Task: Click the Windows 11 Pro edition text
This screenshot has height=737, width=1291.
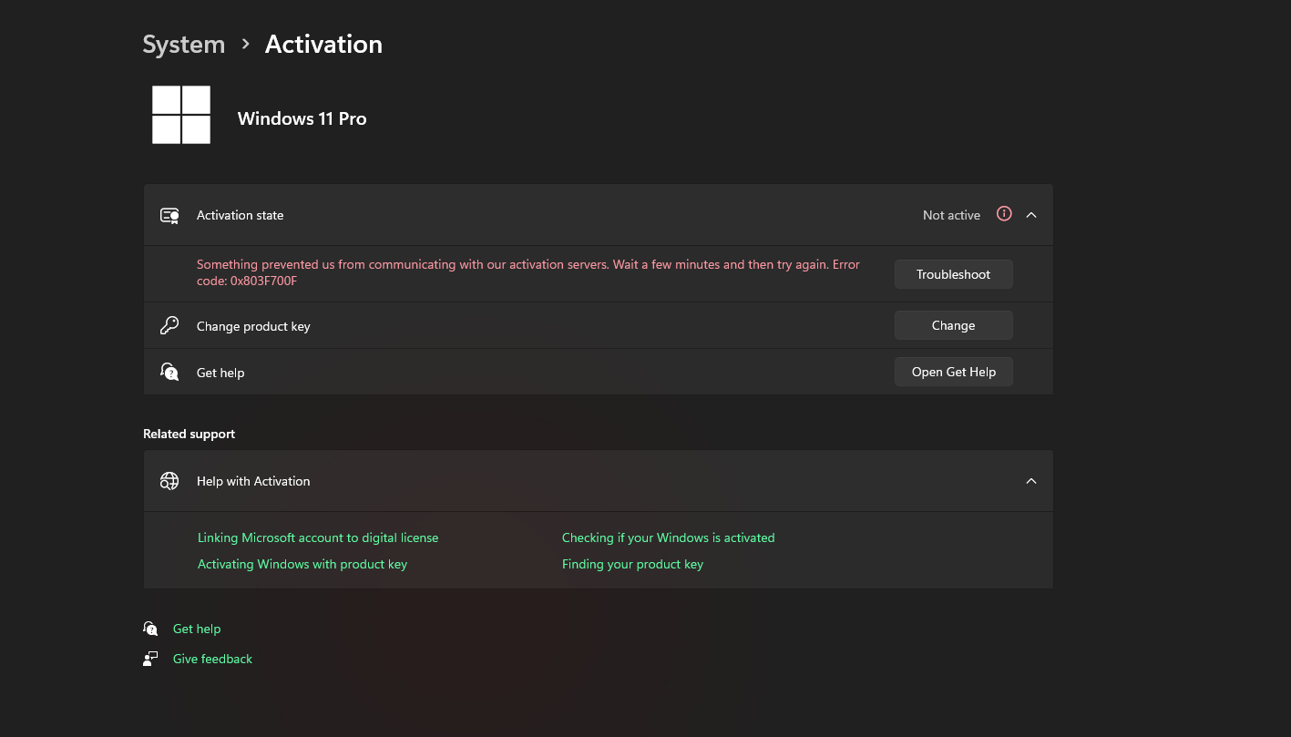Action: (302, 118)
